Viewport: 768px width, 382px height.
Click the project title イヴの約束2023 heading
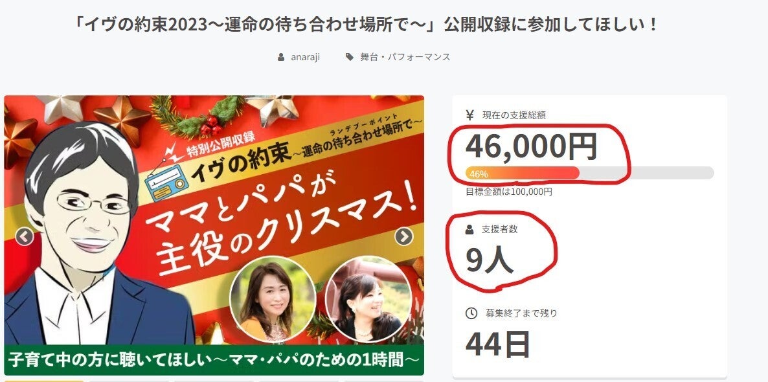coord(364,25)
